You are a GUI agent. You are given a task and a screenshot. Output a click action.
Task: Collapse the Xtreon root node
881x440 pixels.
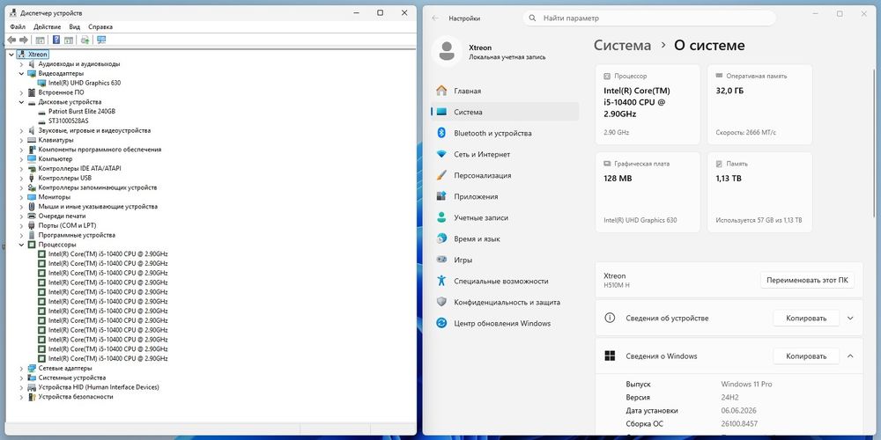11,55
